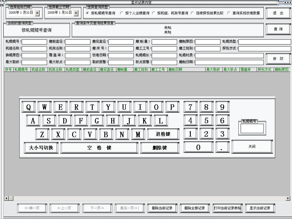Viewport: 292px width, 219px height.
Task: Open the end date 选择截止日期 dropdown
Action: (x=75, y=13)
